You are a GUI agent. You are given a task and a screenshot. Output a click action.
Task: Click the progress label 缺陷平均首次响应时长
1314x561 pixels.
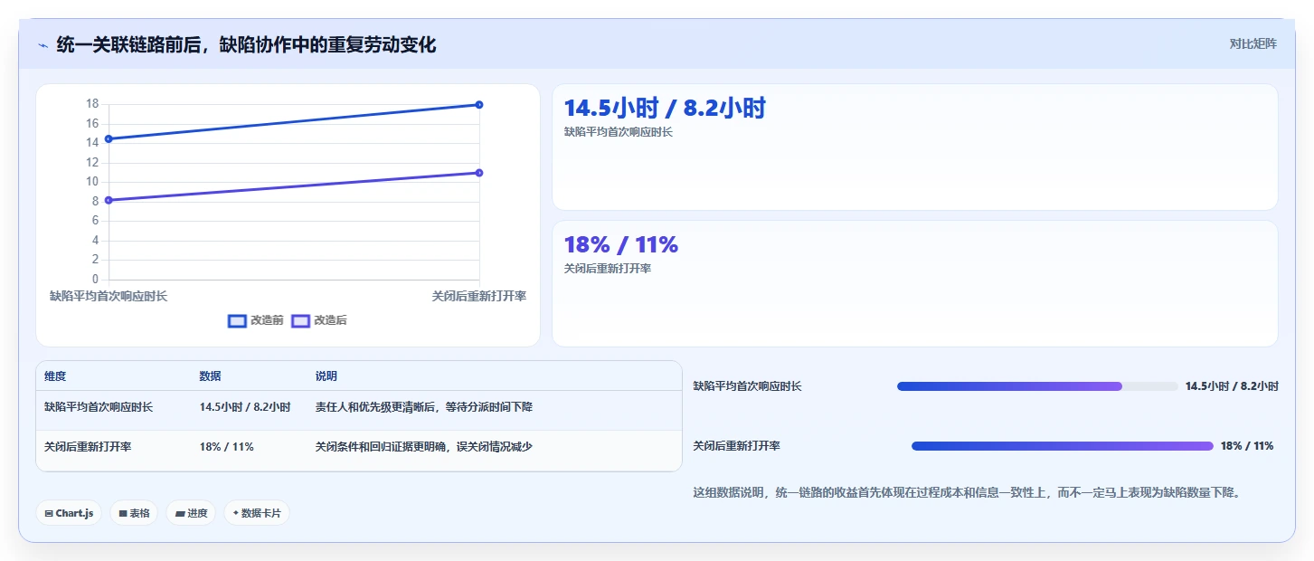[x=747, y=386]
